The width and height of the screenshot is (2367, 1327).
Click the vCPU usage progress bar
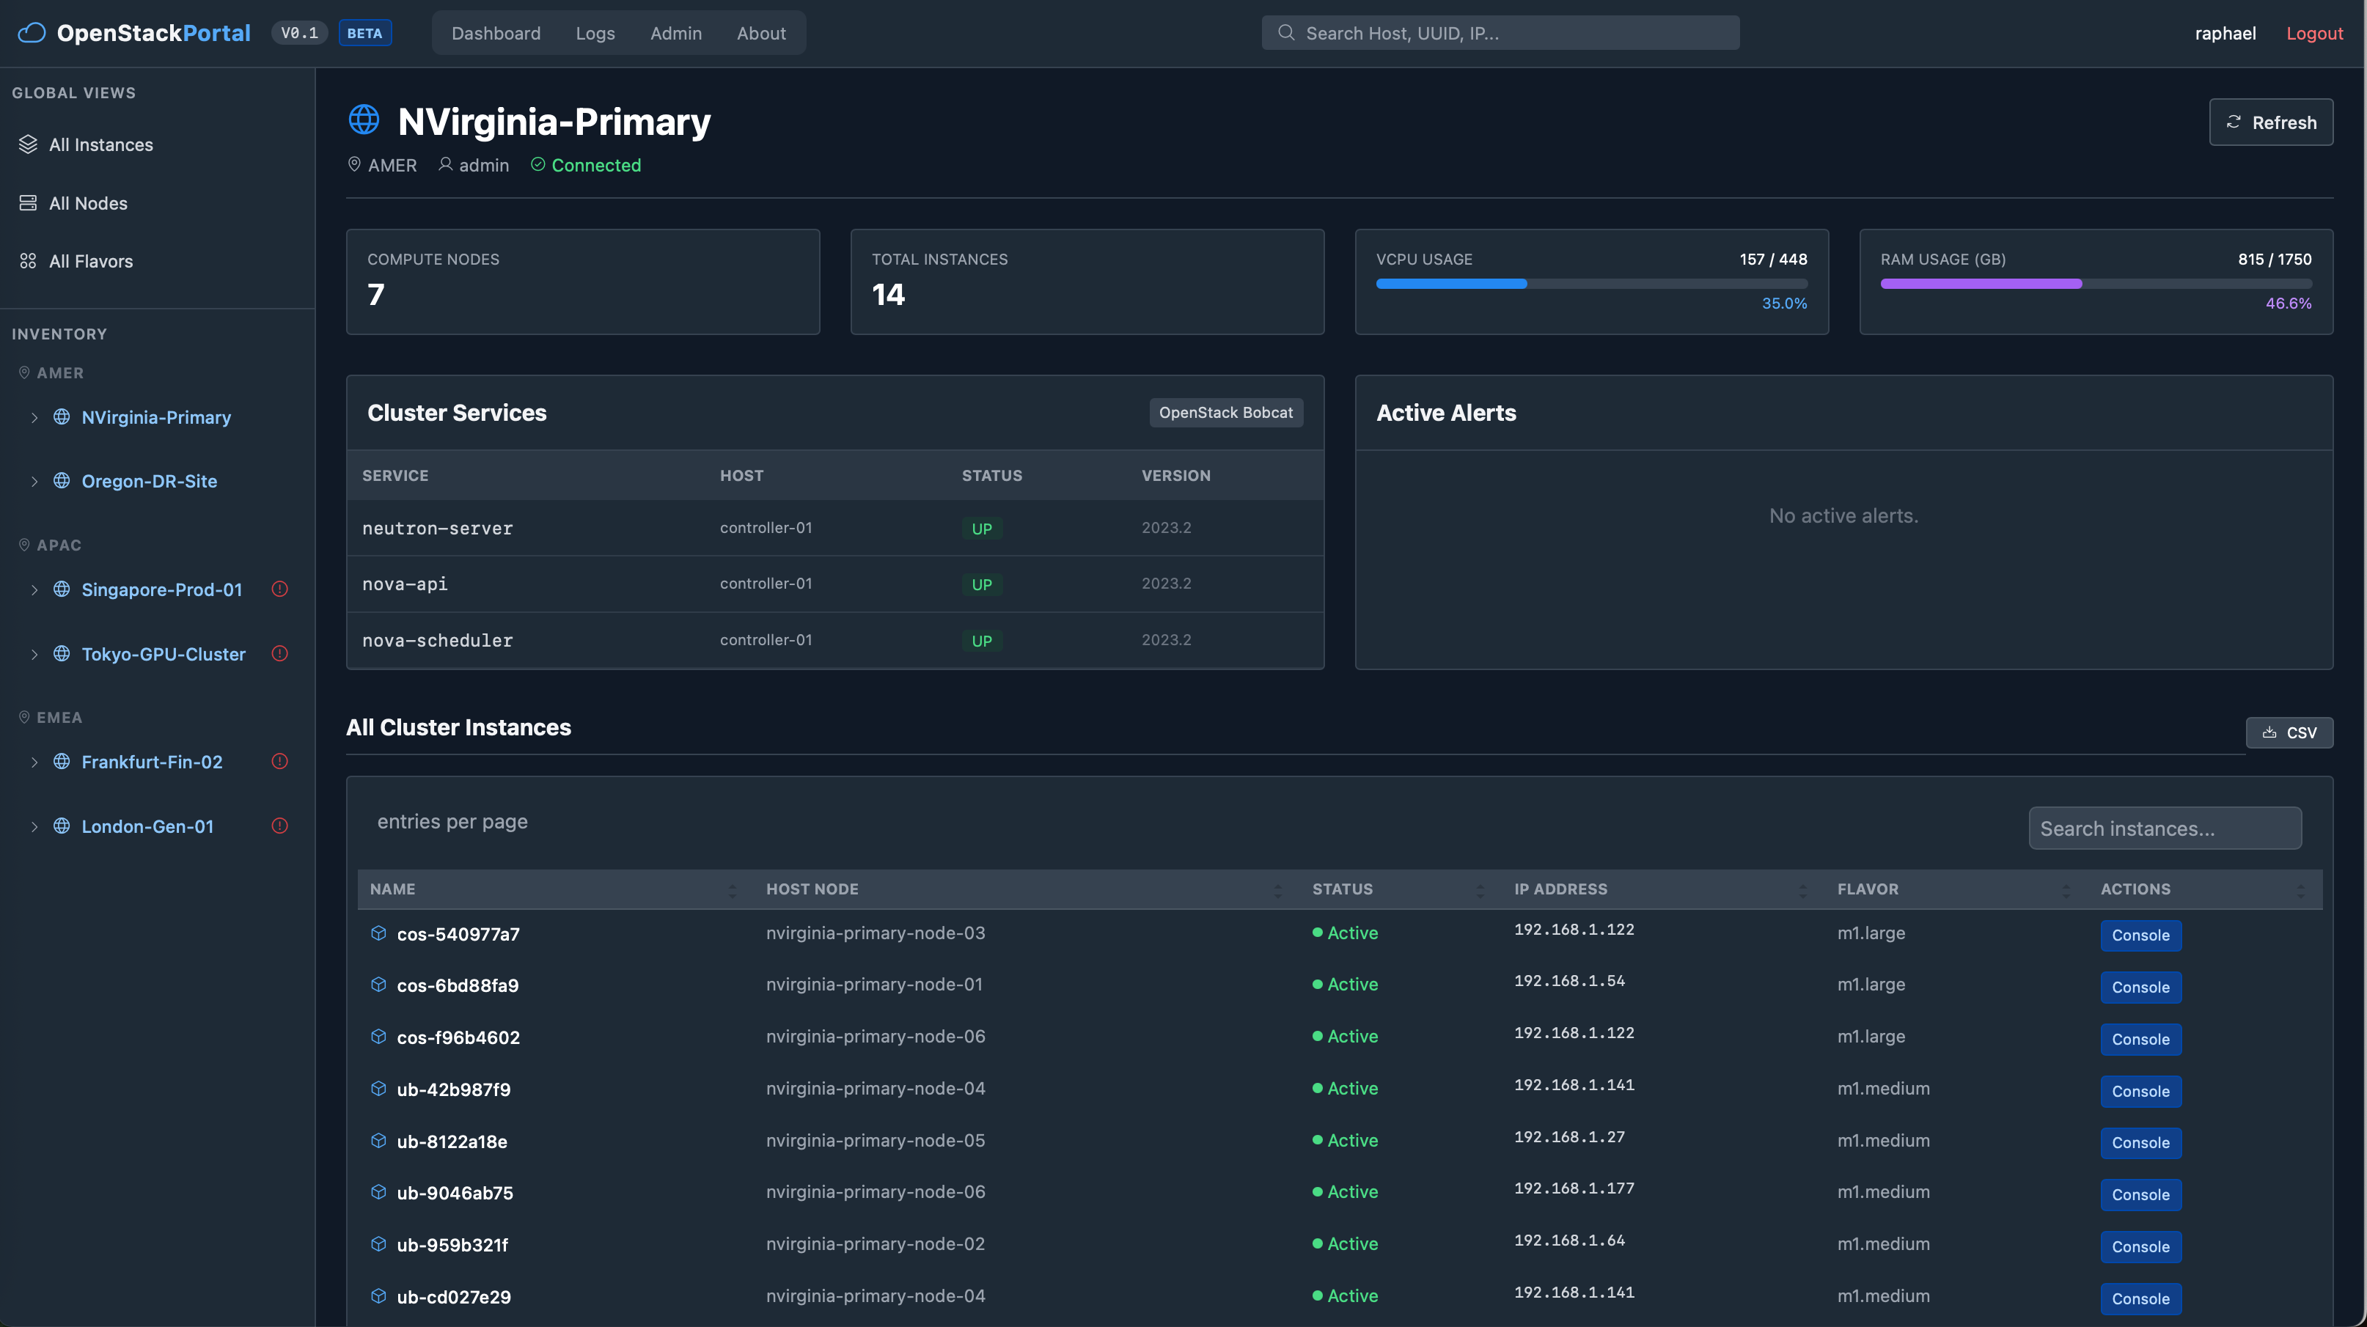pos(1591,284)
